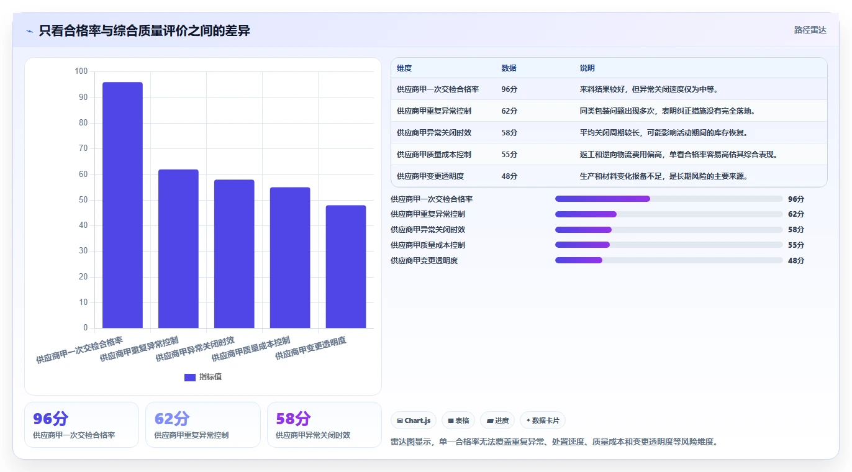The height and width of the screenshot is (472, 852).
Task: Click the Chart.js chip
Action: (414, 420)
